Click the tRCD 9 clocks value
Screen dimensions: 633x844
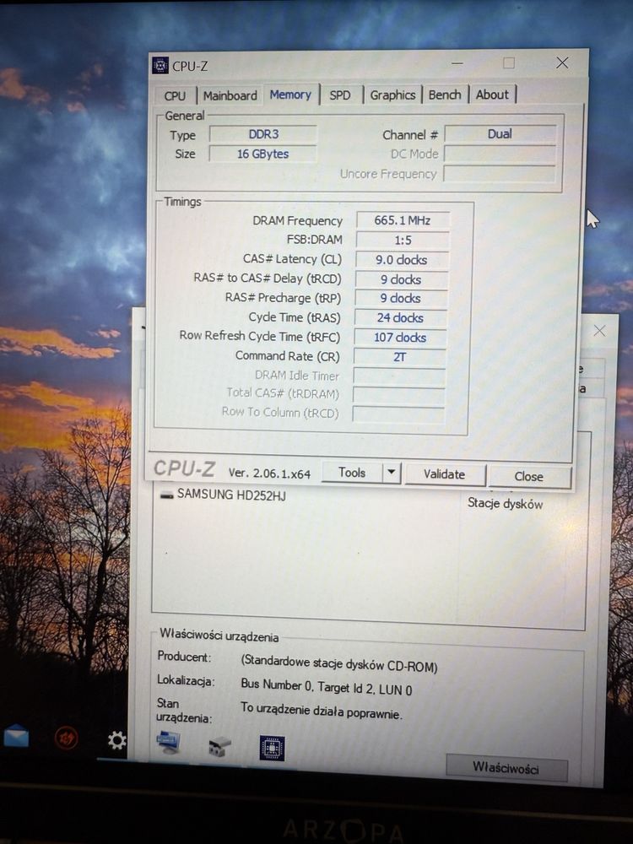[x=401, y=279]
